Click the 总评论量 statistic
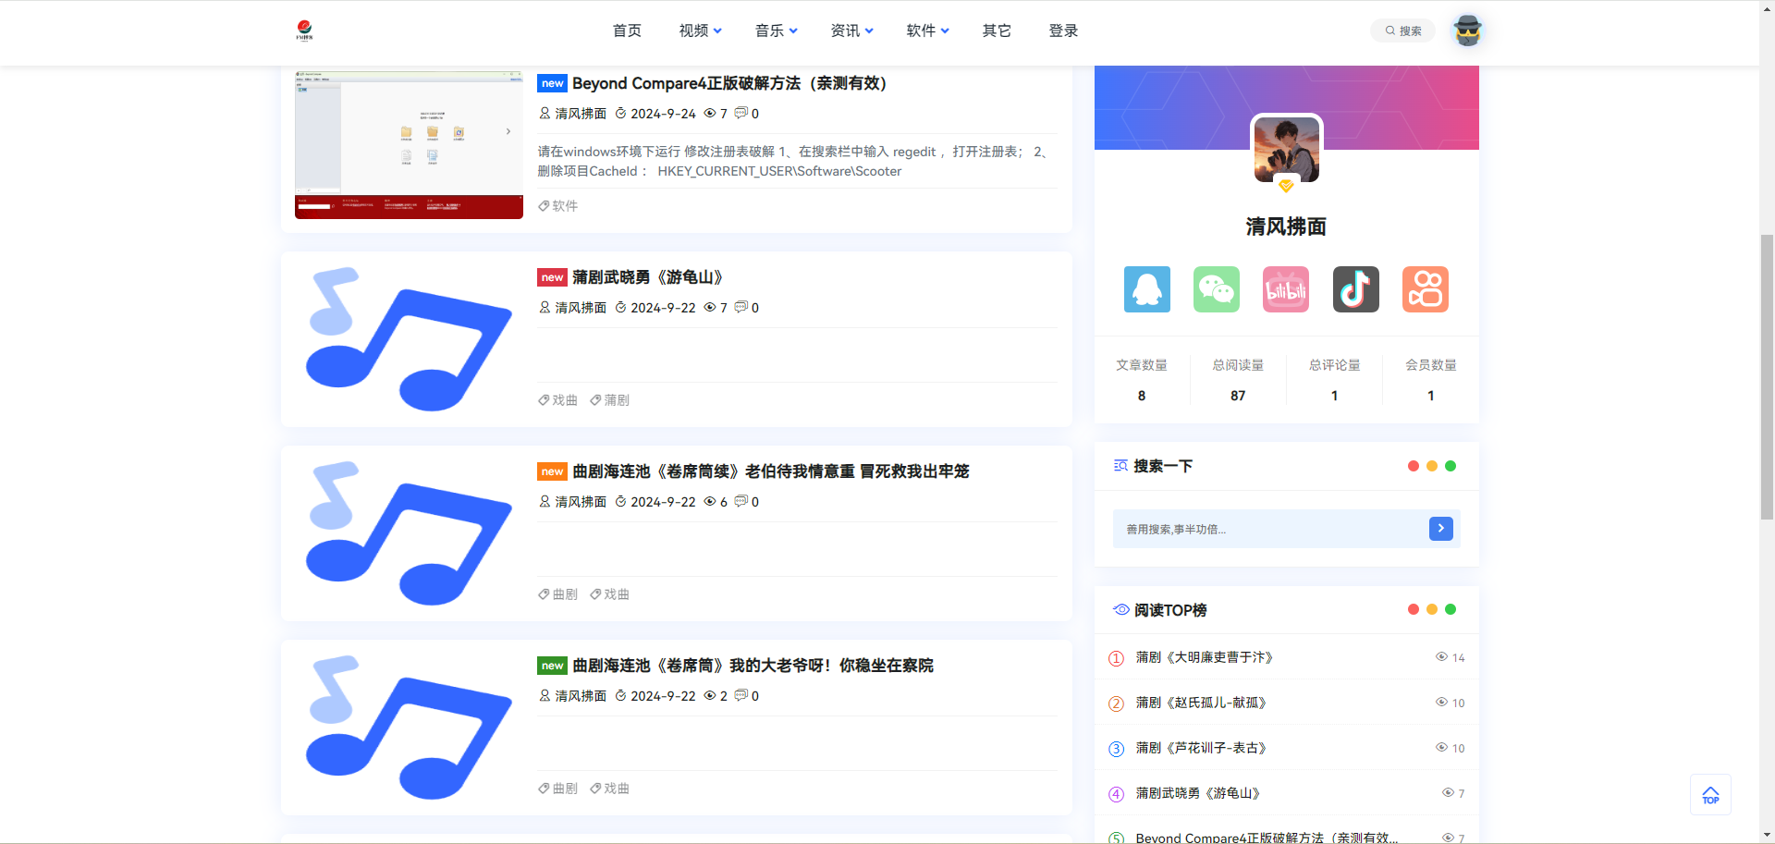Screen dimensions: 1775x844 point(1334,380)
